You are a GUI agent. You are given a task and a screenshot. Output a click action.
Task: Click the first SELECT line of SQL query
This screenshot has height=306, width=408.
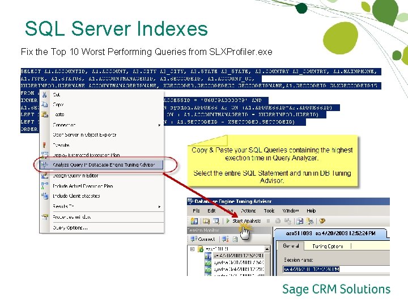pos(201,71)
